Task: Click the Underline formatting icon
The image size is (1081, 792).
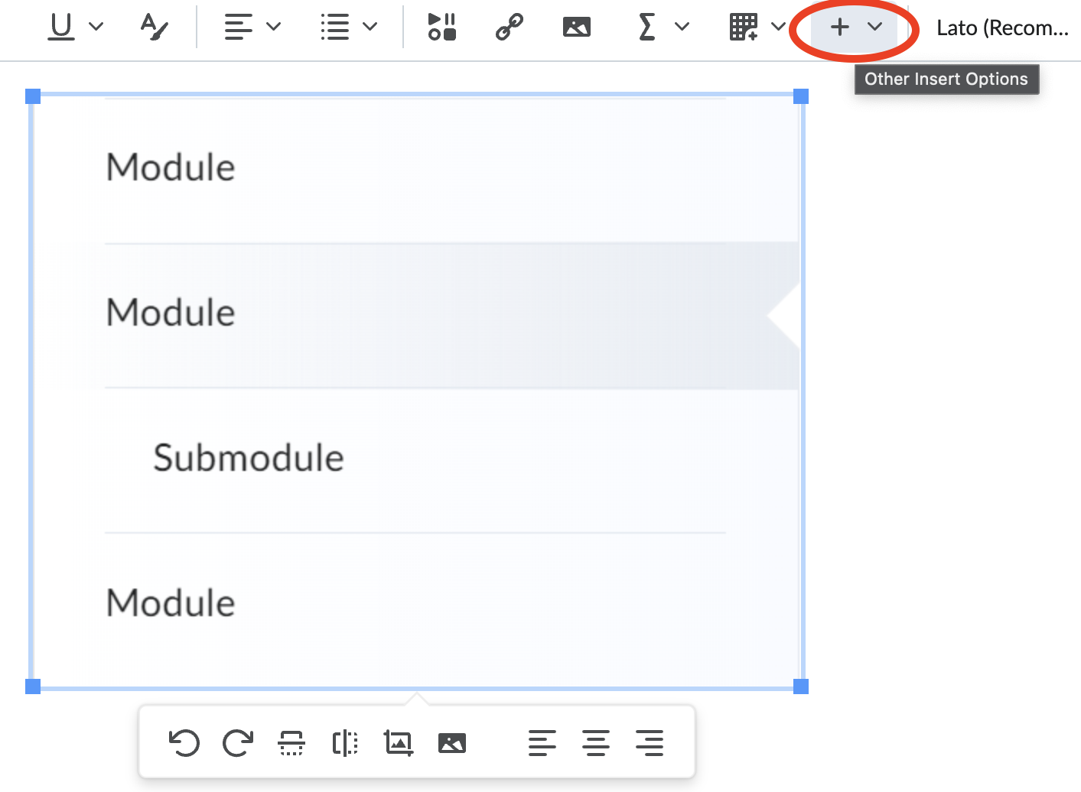Action: (61, 27)
